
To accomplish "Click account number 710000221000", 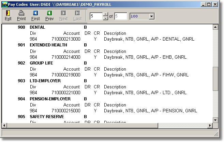I will tap(66, 93).
